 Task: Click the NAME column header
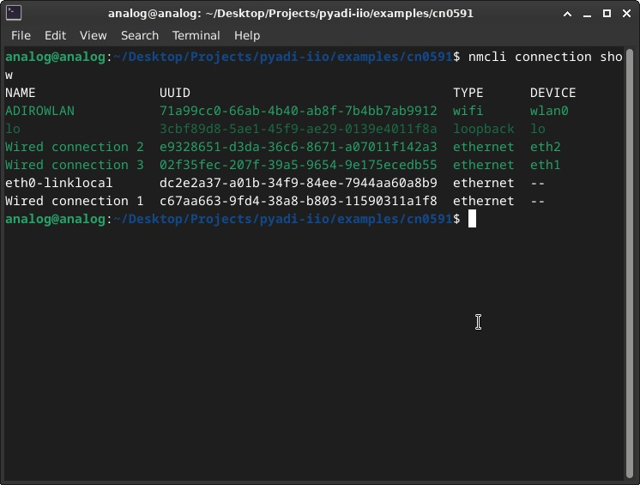pyautogui.click(x=21, y=93)
